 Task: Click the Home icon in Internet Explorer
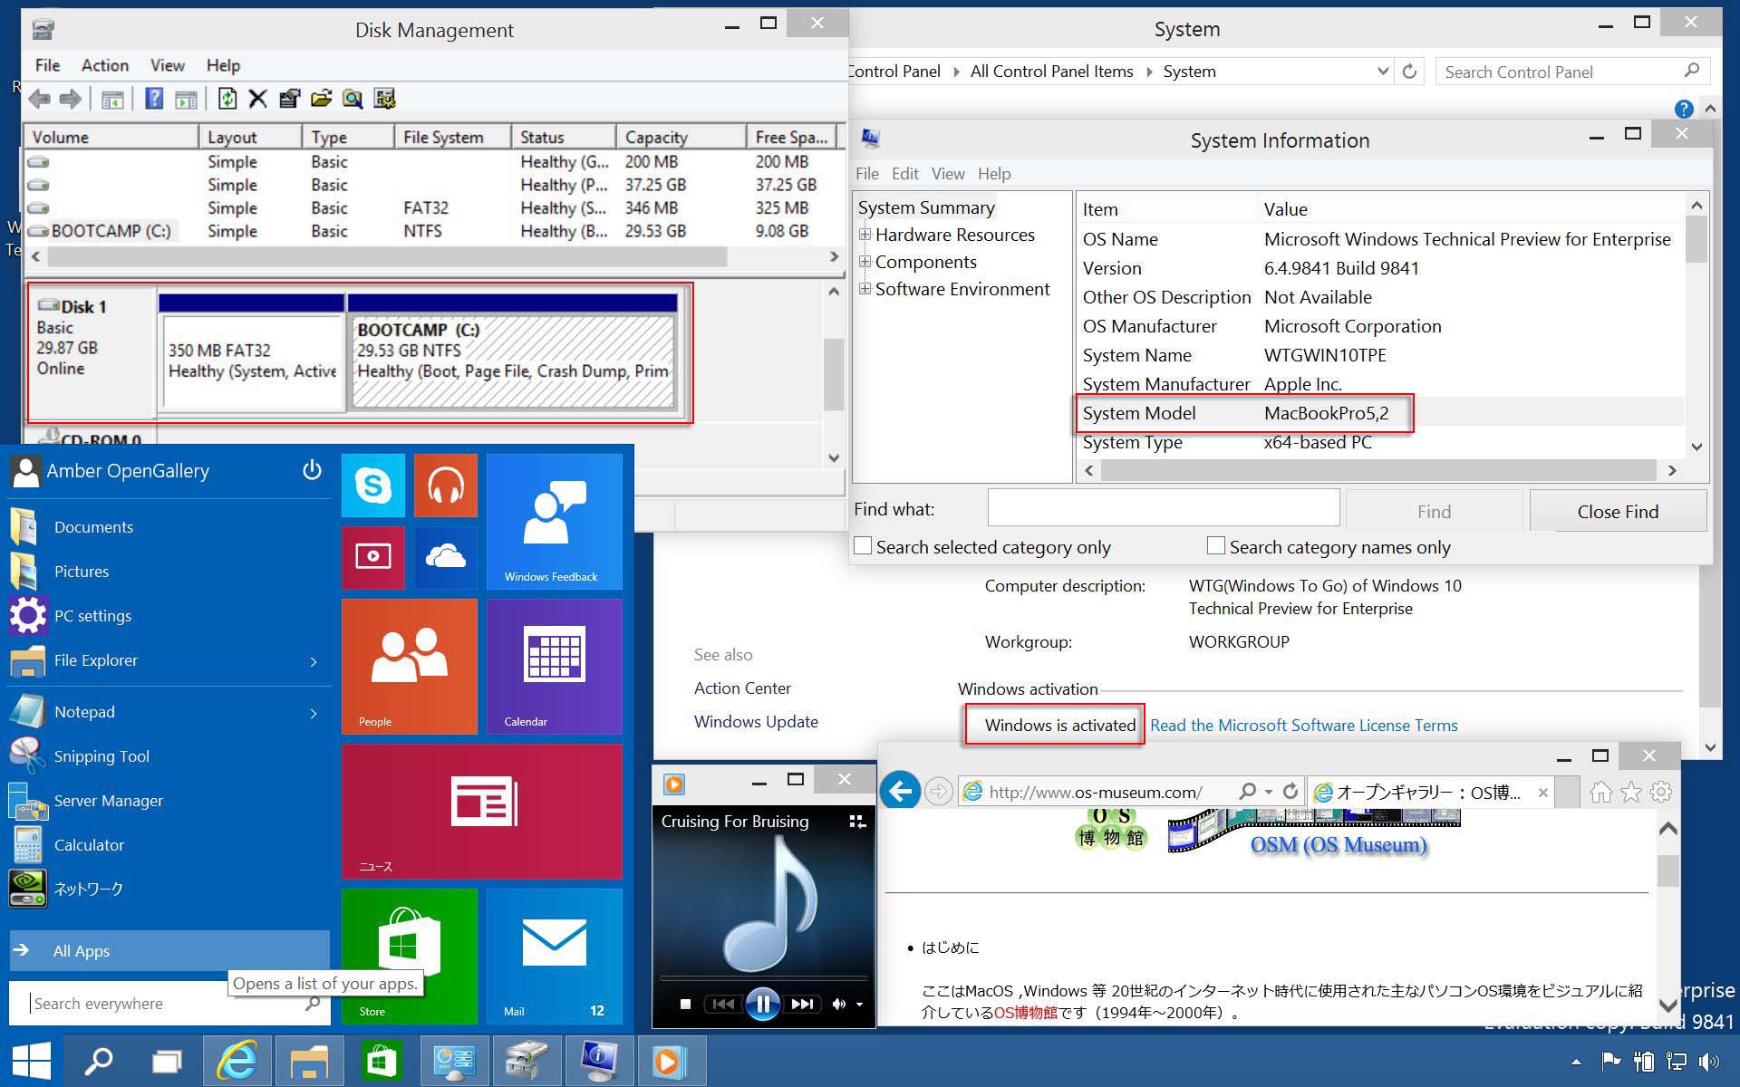tap(1601, 793)
